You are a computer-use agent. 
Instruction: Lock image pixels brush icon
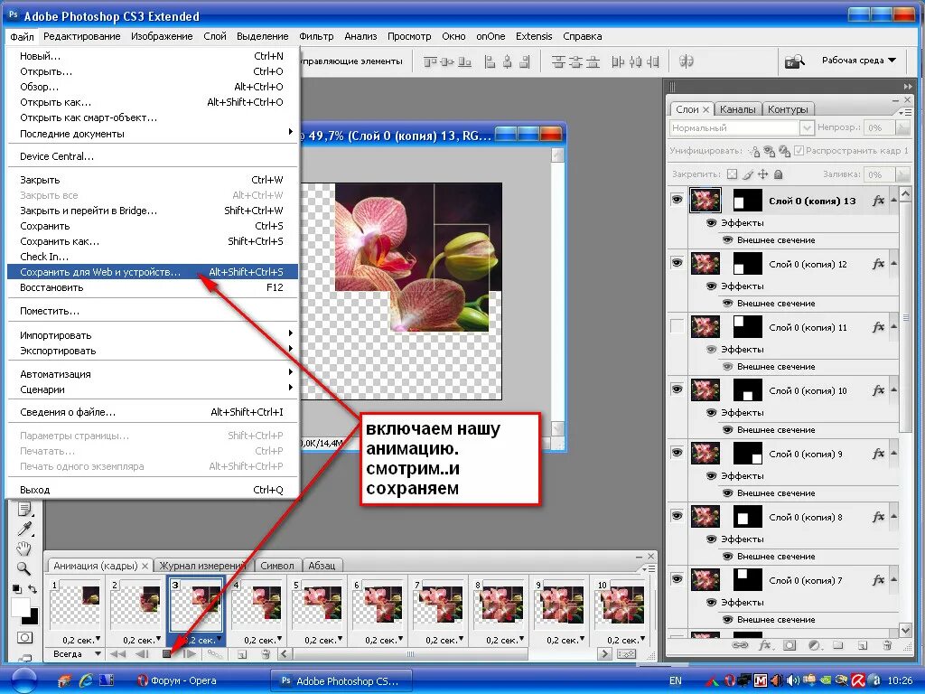click(748, 174)
